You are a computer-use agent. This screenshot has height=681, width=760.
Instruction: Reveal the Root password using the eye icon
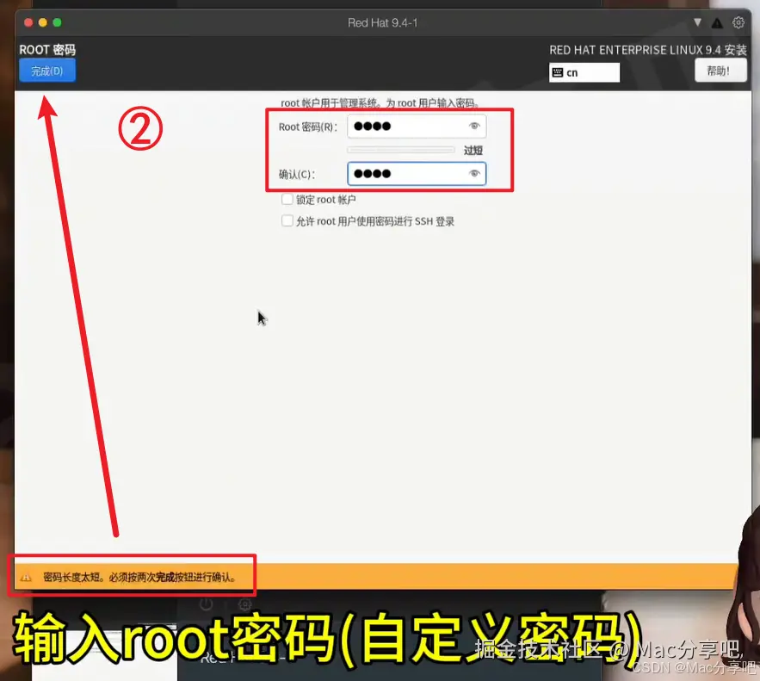pyautogui.click(x=476, y=126)
